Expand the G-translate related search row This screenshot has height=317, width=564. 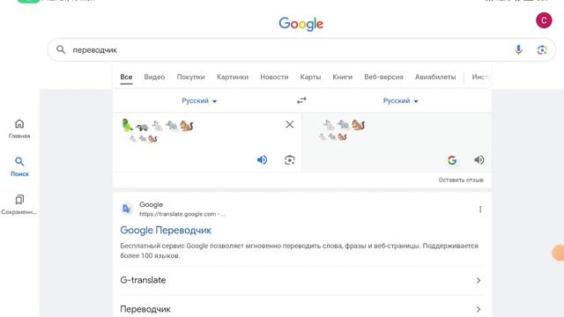(x=301, y=280)
